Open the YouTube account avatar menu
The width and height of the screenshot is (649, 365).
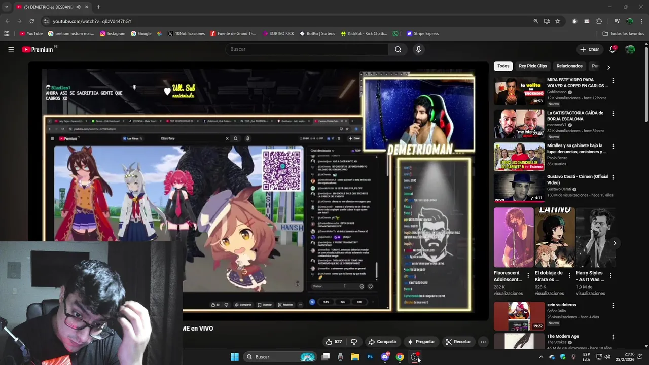click(x=630, y=49)
